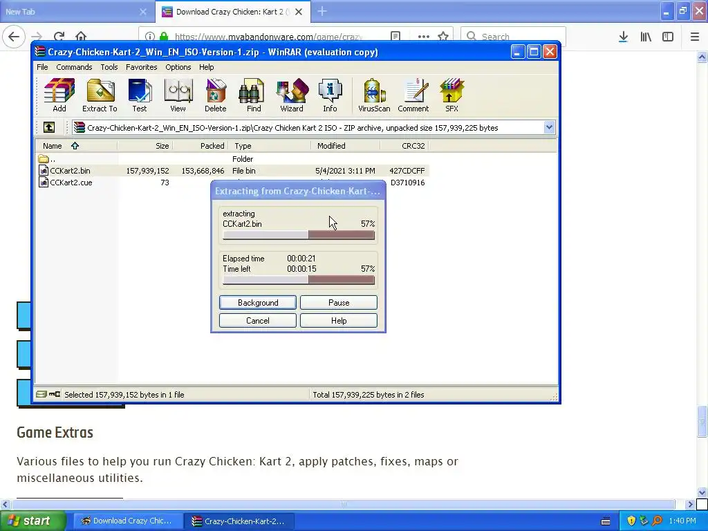This screenshot has width=708, height=531.
Task: Run the Test archive tool
Action: 140,95
